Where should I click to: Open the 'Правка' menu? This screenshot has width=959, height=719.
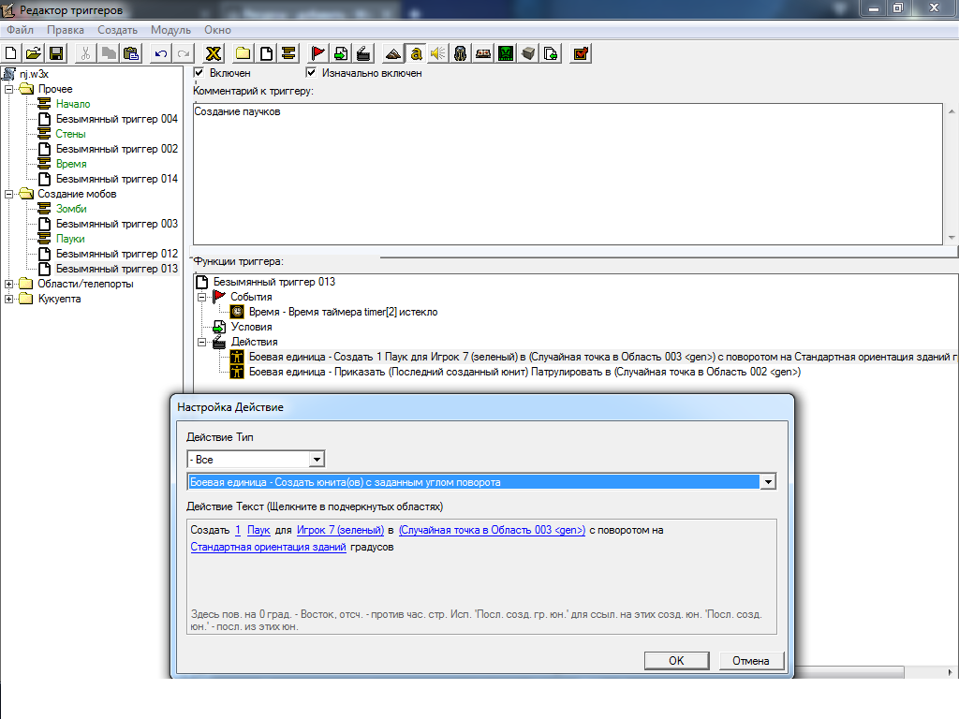(66, 30)
